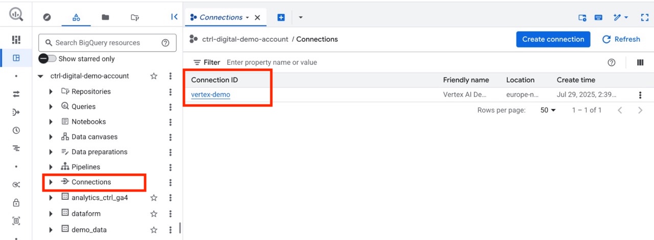Open keyboard shortcuts icon in top toolbar
The height and width of the screenshot is (240, 654).
(598, 17)
